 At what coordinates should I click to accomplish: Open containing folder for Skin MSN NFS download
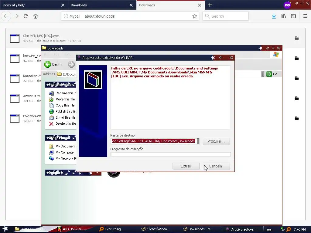point(297,38)
